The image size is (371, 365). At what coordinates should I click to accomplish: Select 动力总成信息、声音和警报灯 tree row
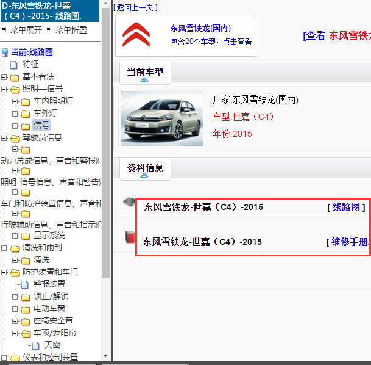pos(51,161)
